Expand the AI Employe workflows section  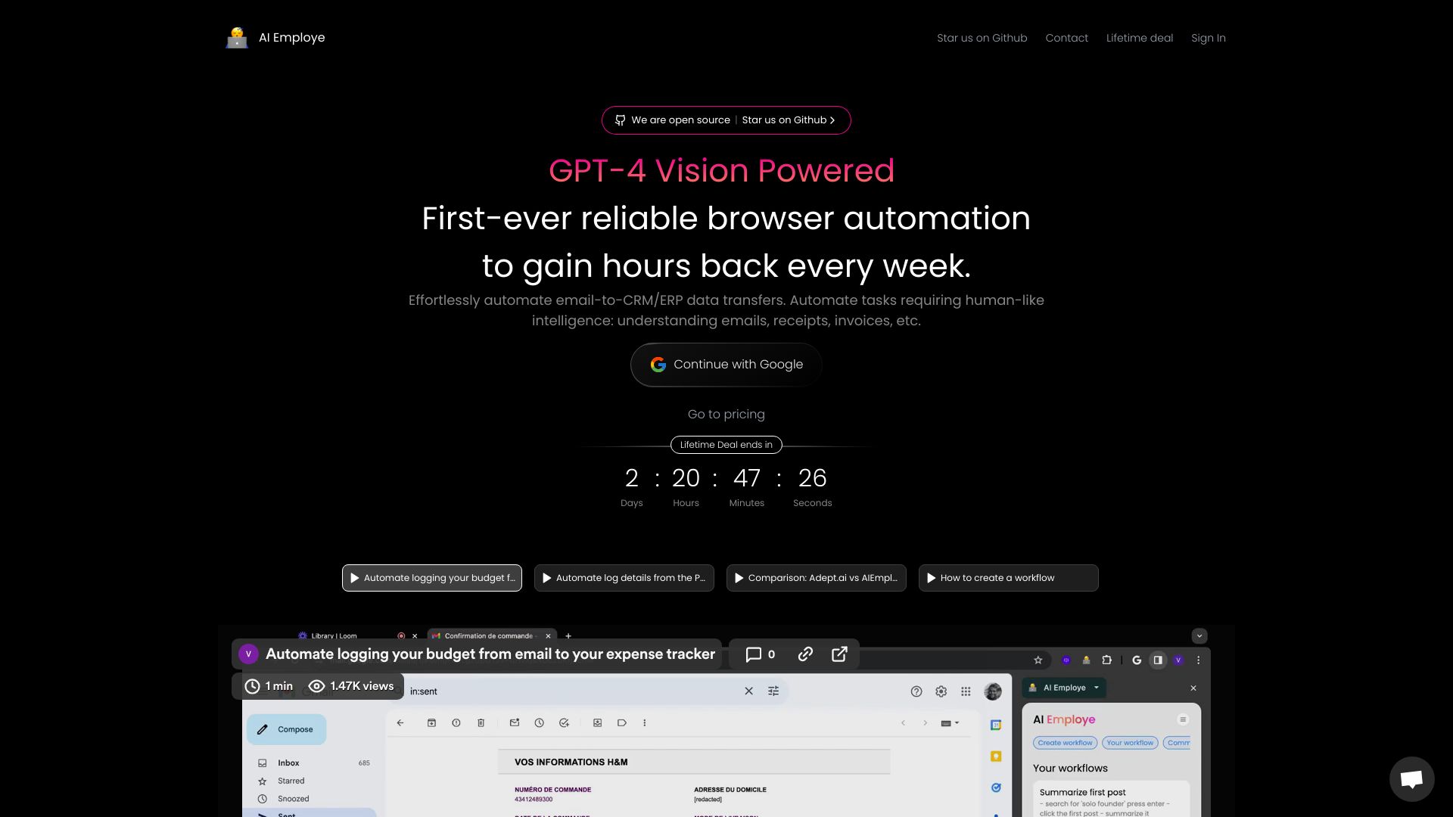[x=1181, y=718]
